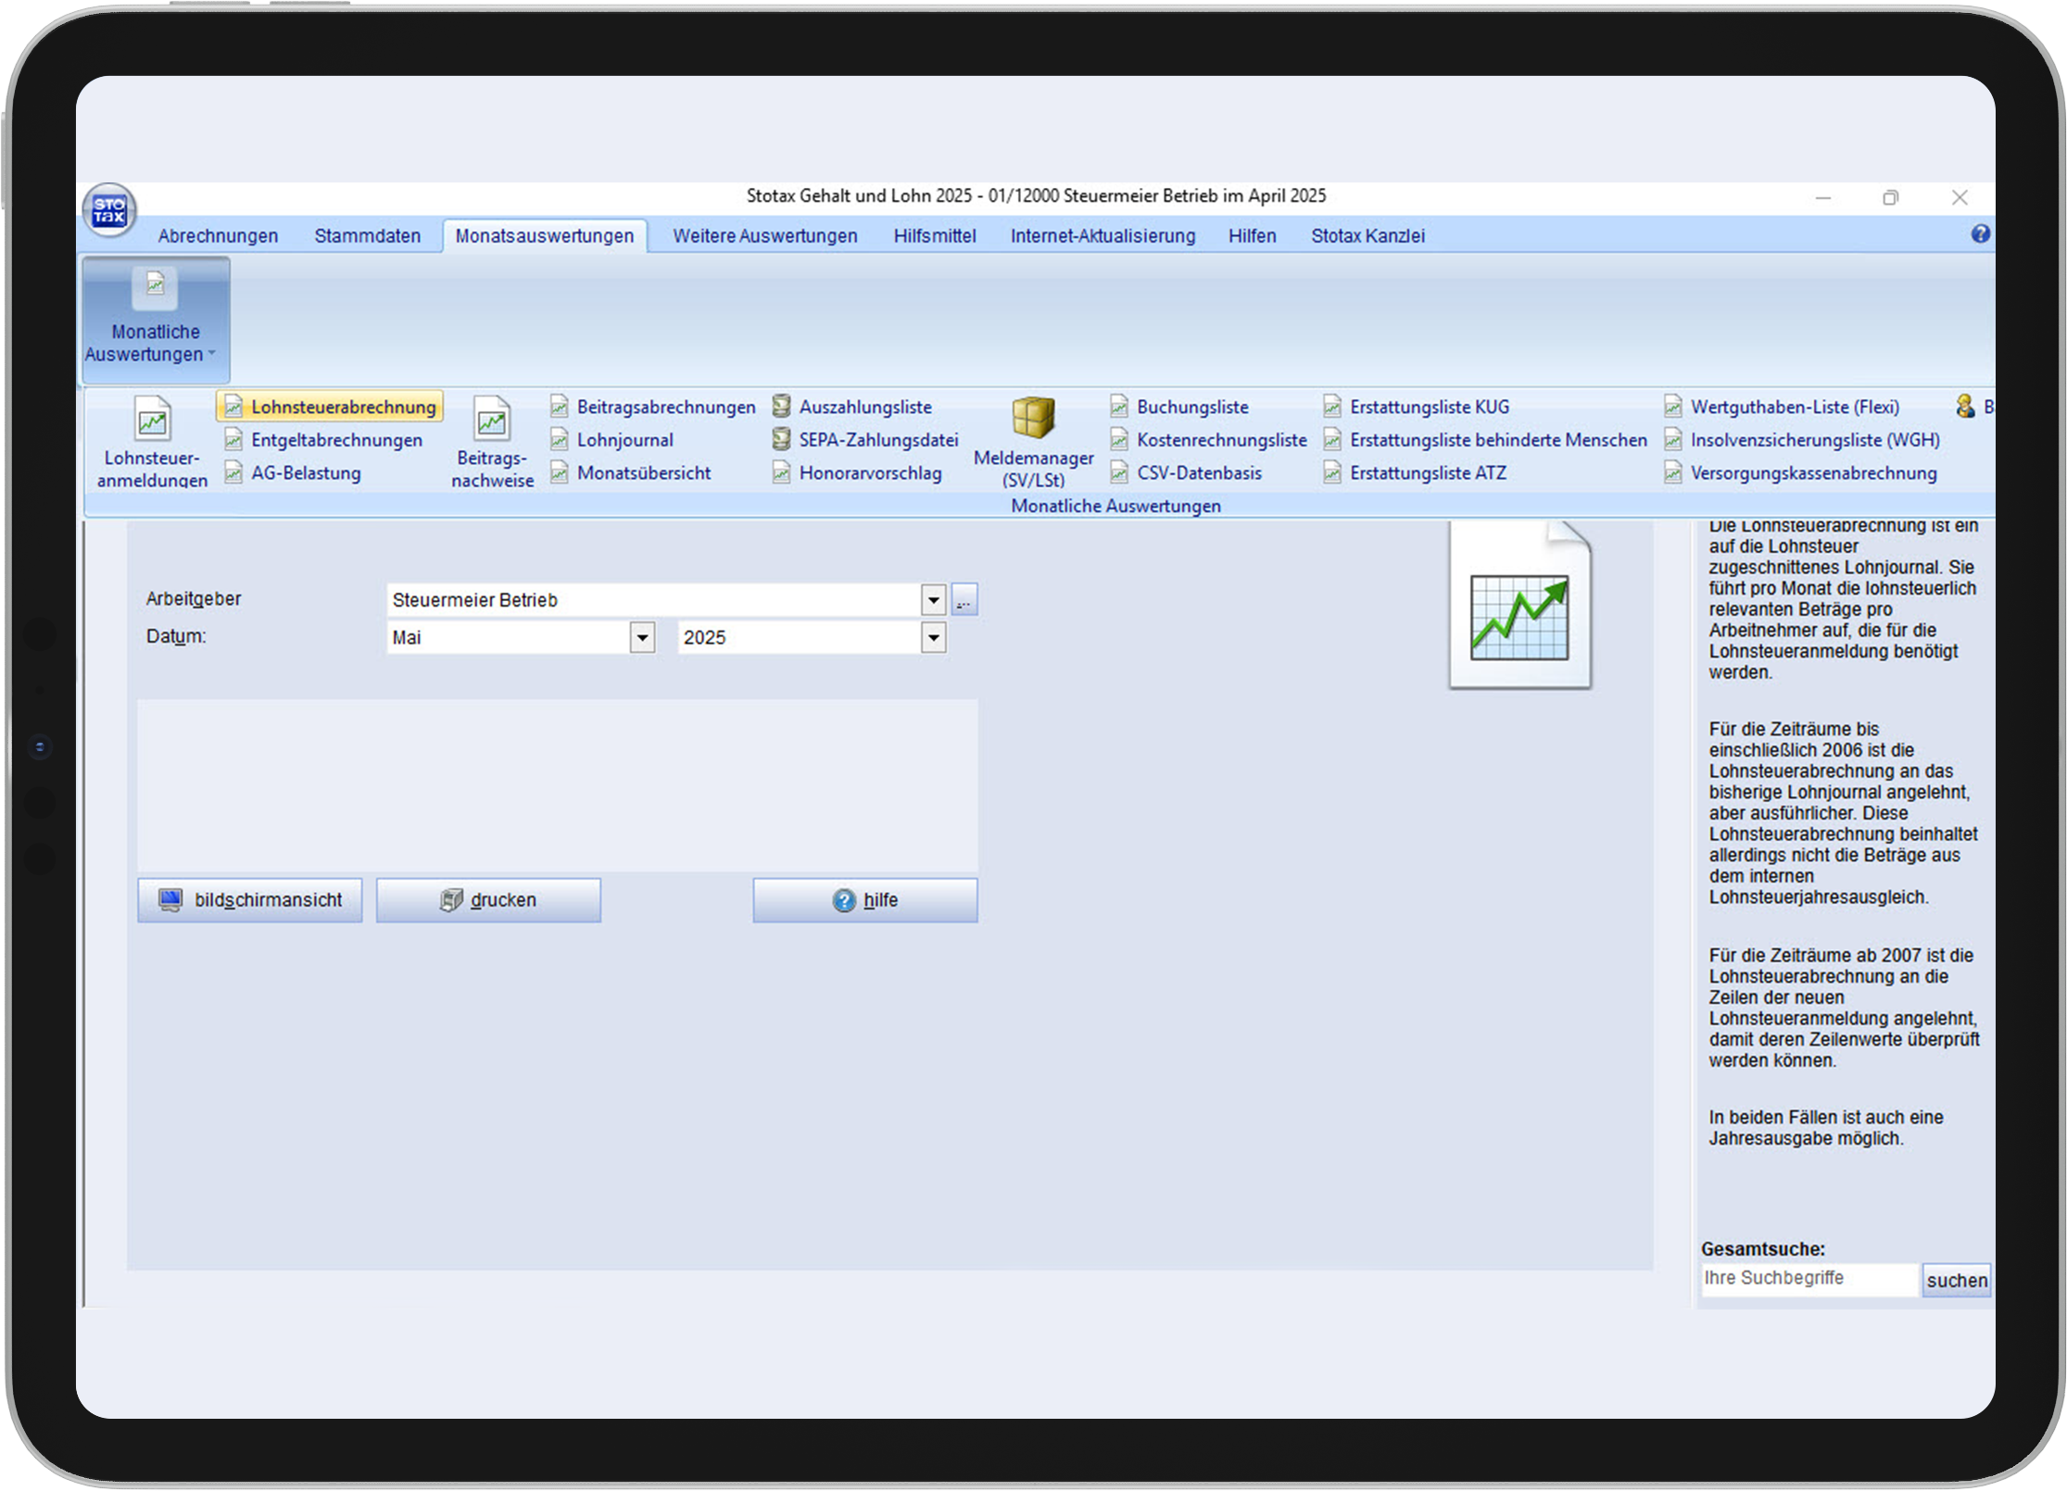Click the Stotax application logo button
The width and height of the screenshot is (2067, 1491).
(109, 210)
